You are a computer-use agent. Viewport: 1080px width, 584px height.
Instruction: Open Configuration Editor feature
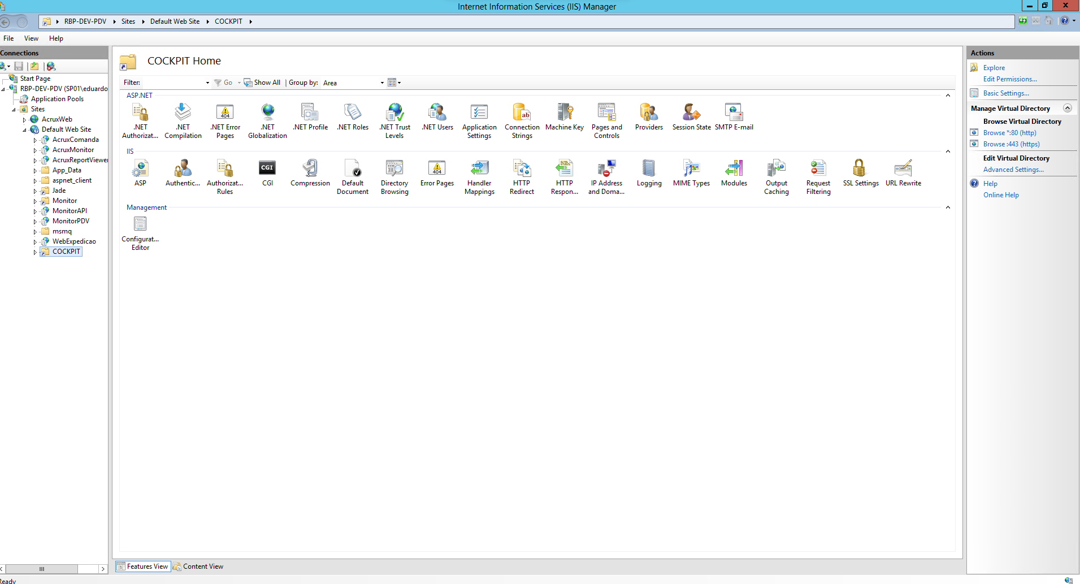140,233
